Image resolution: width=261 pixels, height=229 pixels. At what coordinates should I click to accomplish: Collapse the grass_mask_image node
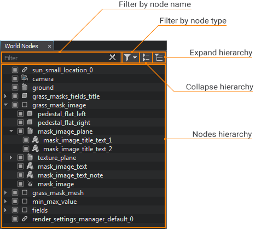pyautogui.click(x=6, y=105)
